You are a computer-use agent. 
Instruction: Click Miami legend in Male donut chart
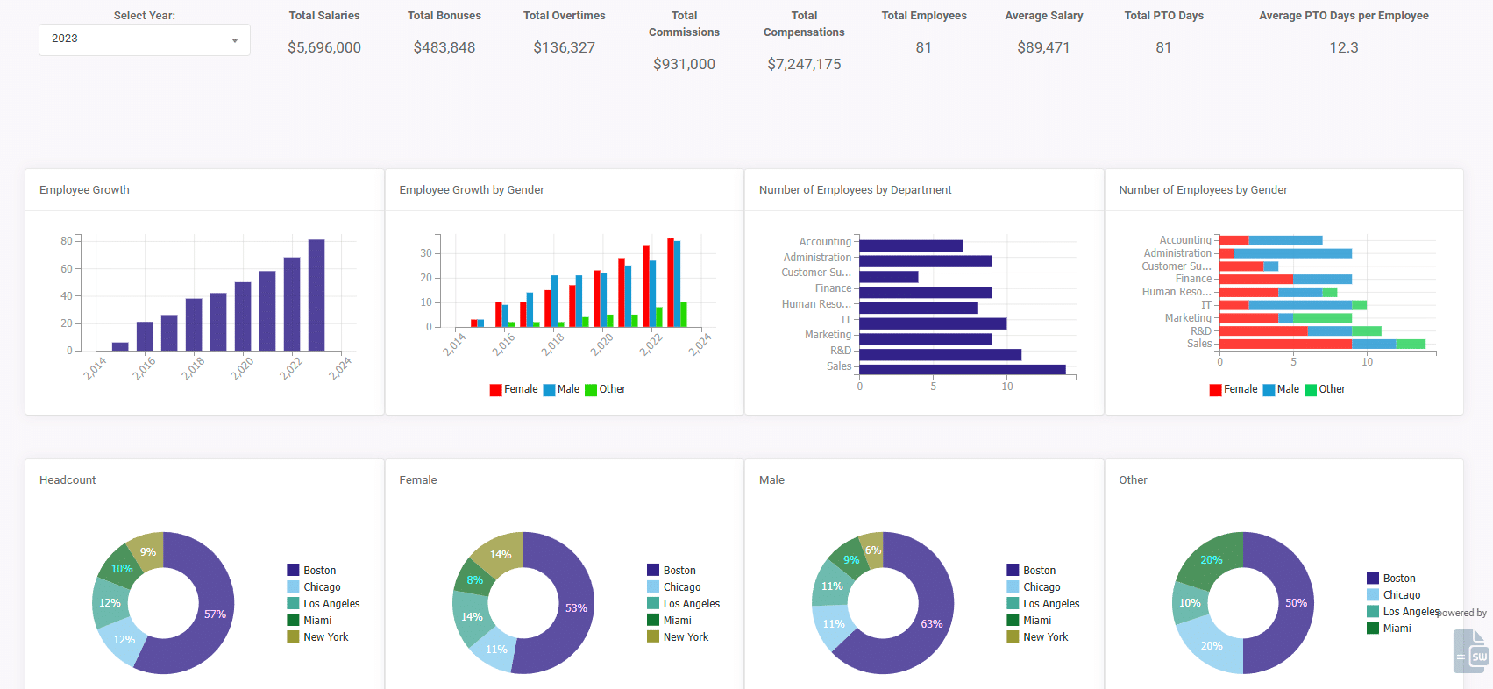(1029, 621)
